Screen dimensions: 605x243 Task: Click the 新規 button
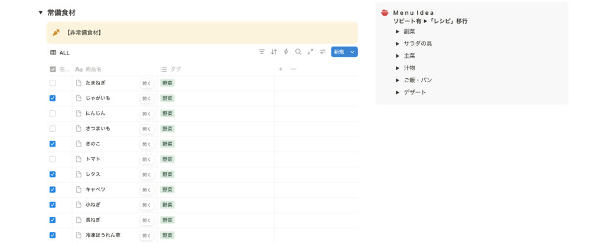(339, 52)
